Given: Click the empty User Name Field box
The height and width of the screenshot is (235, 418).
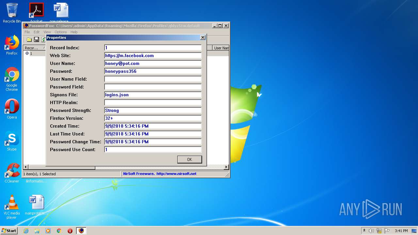Looking at the screenshot, I should pyautogui.click(x=153, y=79).
